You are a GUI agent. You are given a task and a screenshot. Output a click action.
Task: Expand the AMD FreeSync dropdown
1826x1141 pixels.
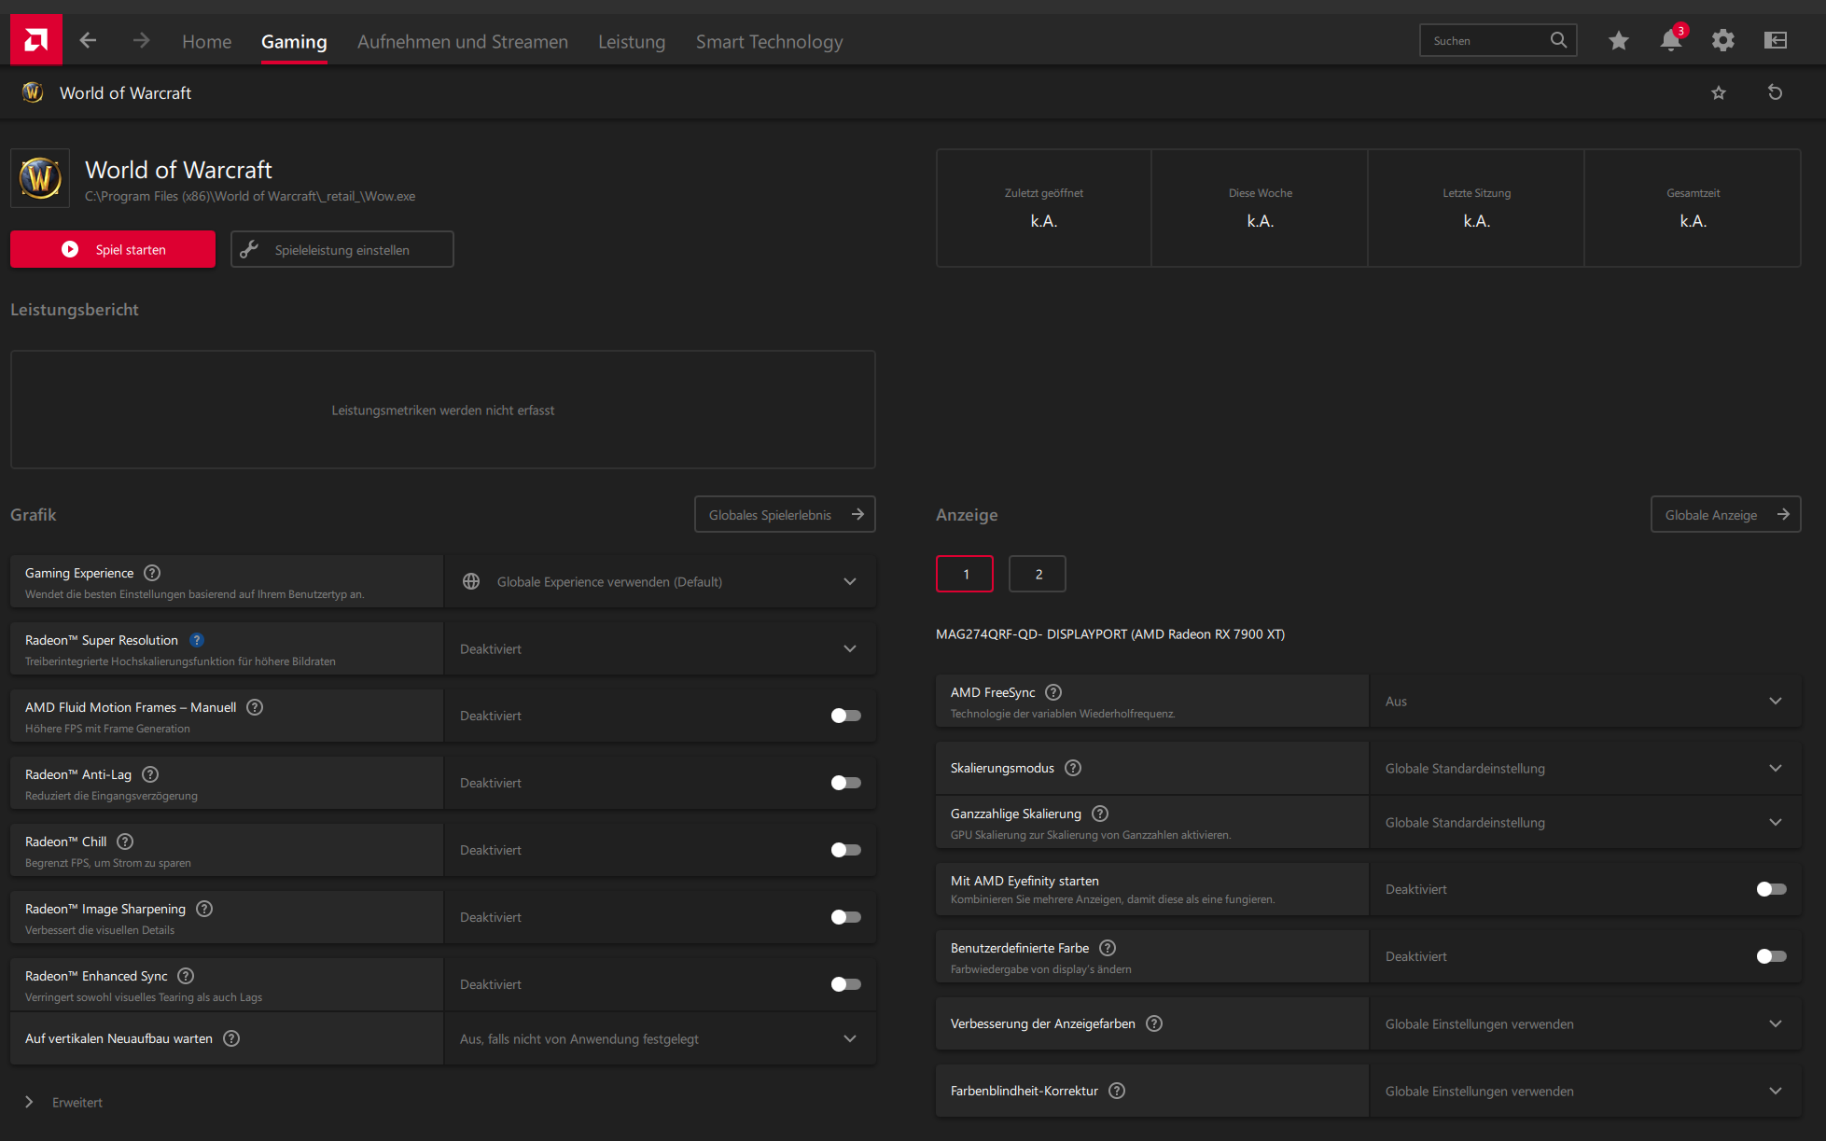(x=1584, y=701)
